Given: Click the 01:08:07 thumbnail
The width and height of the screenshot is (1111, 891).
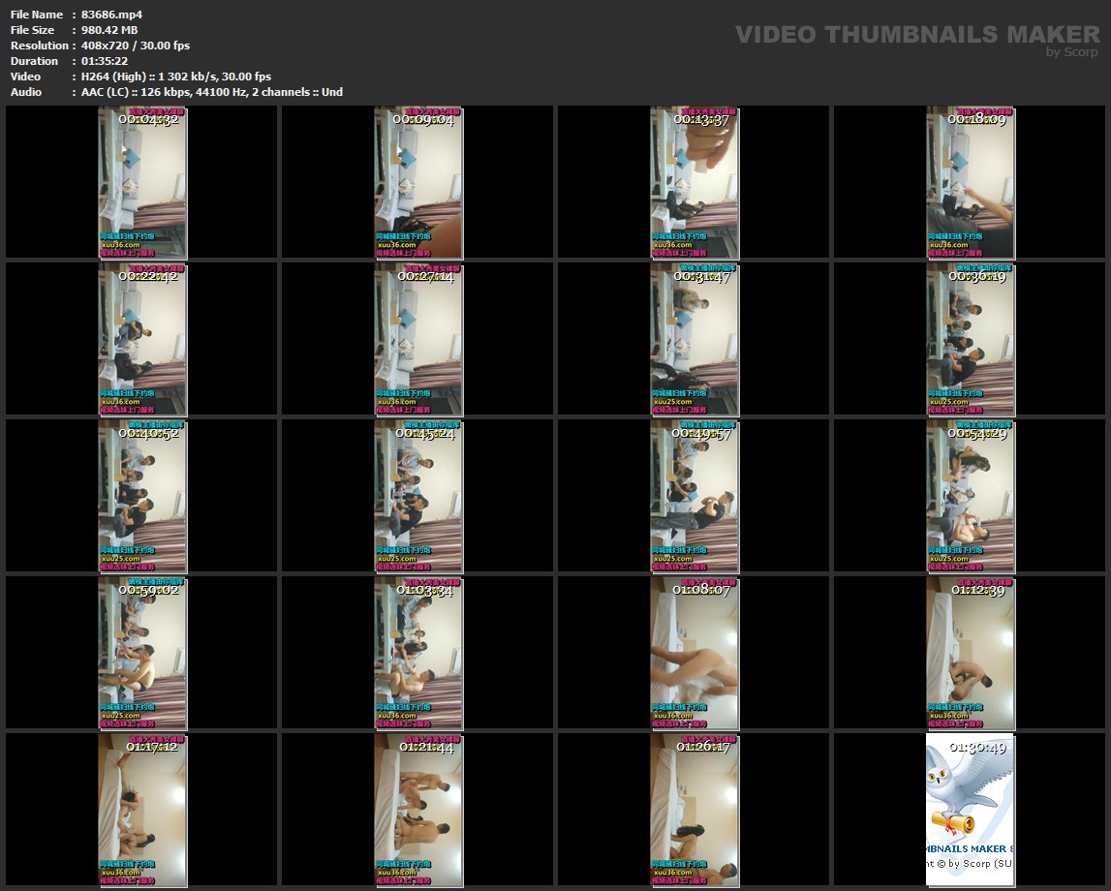Looking at the screenshot, I should (x=694, y=653).
